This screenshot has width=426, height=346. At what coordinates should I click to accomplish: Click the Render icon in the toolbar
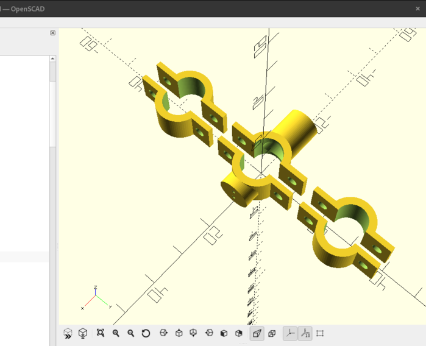click(x=83, y=333)
